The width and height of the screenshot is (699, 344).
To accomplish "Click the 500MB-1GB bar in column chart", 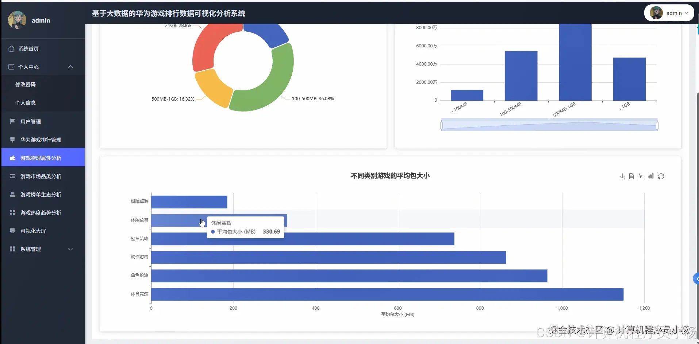I will pos(575,62).
